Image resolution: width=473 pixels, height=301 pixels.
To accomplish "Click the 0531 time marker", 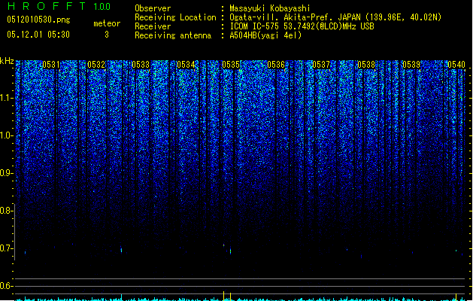I will pyautogui.click(x=51, y=65).
